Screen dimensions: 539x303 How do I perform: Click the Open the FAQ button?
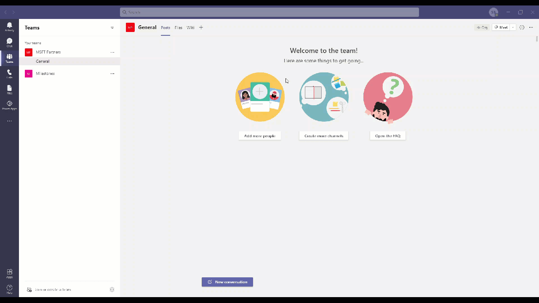click(388, 136)
